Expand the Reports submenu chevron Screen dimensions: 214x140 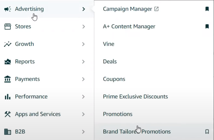84,62
